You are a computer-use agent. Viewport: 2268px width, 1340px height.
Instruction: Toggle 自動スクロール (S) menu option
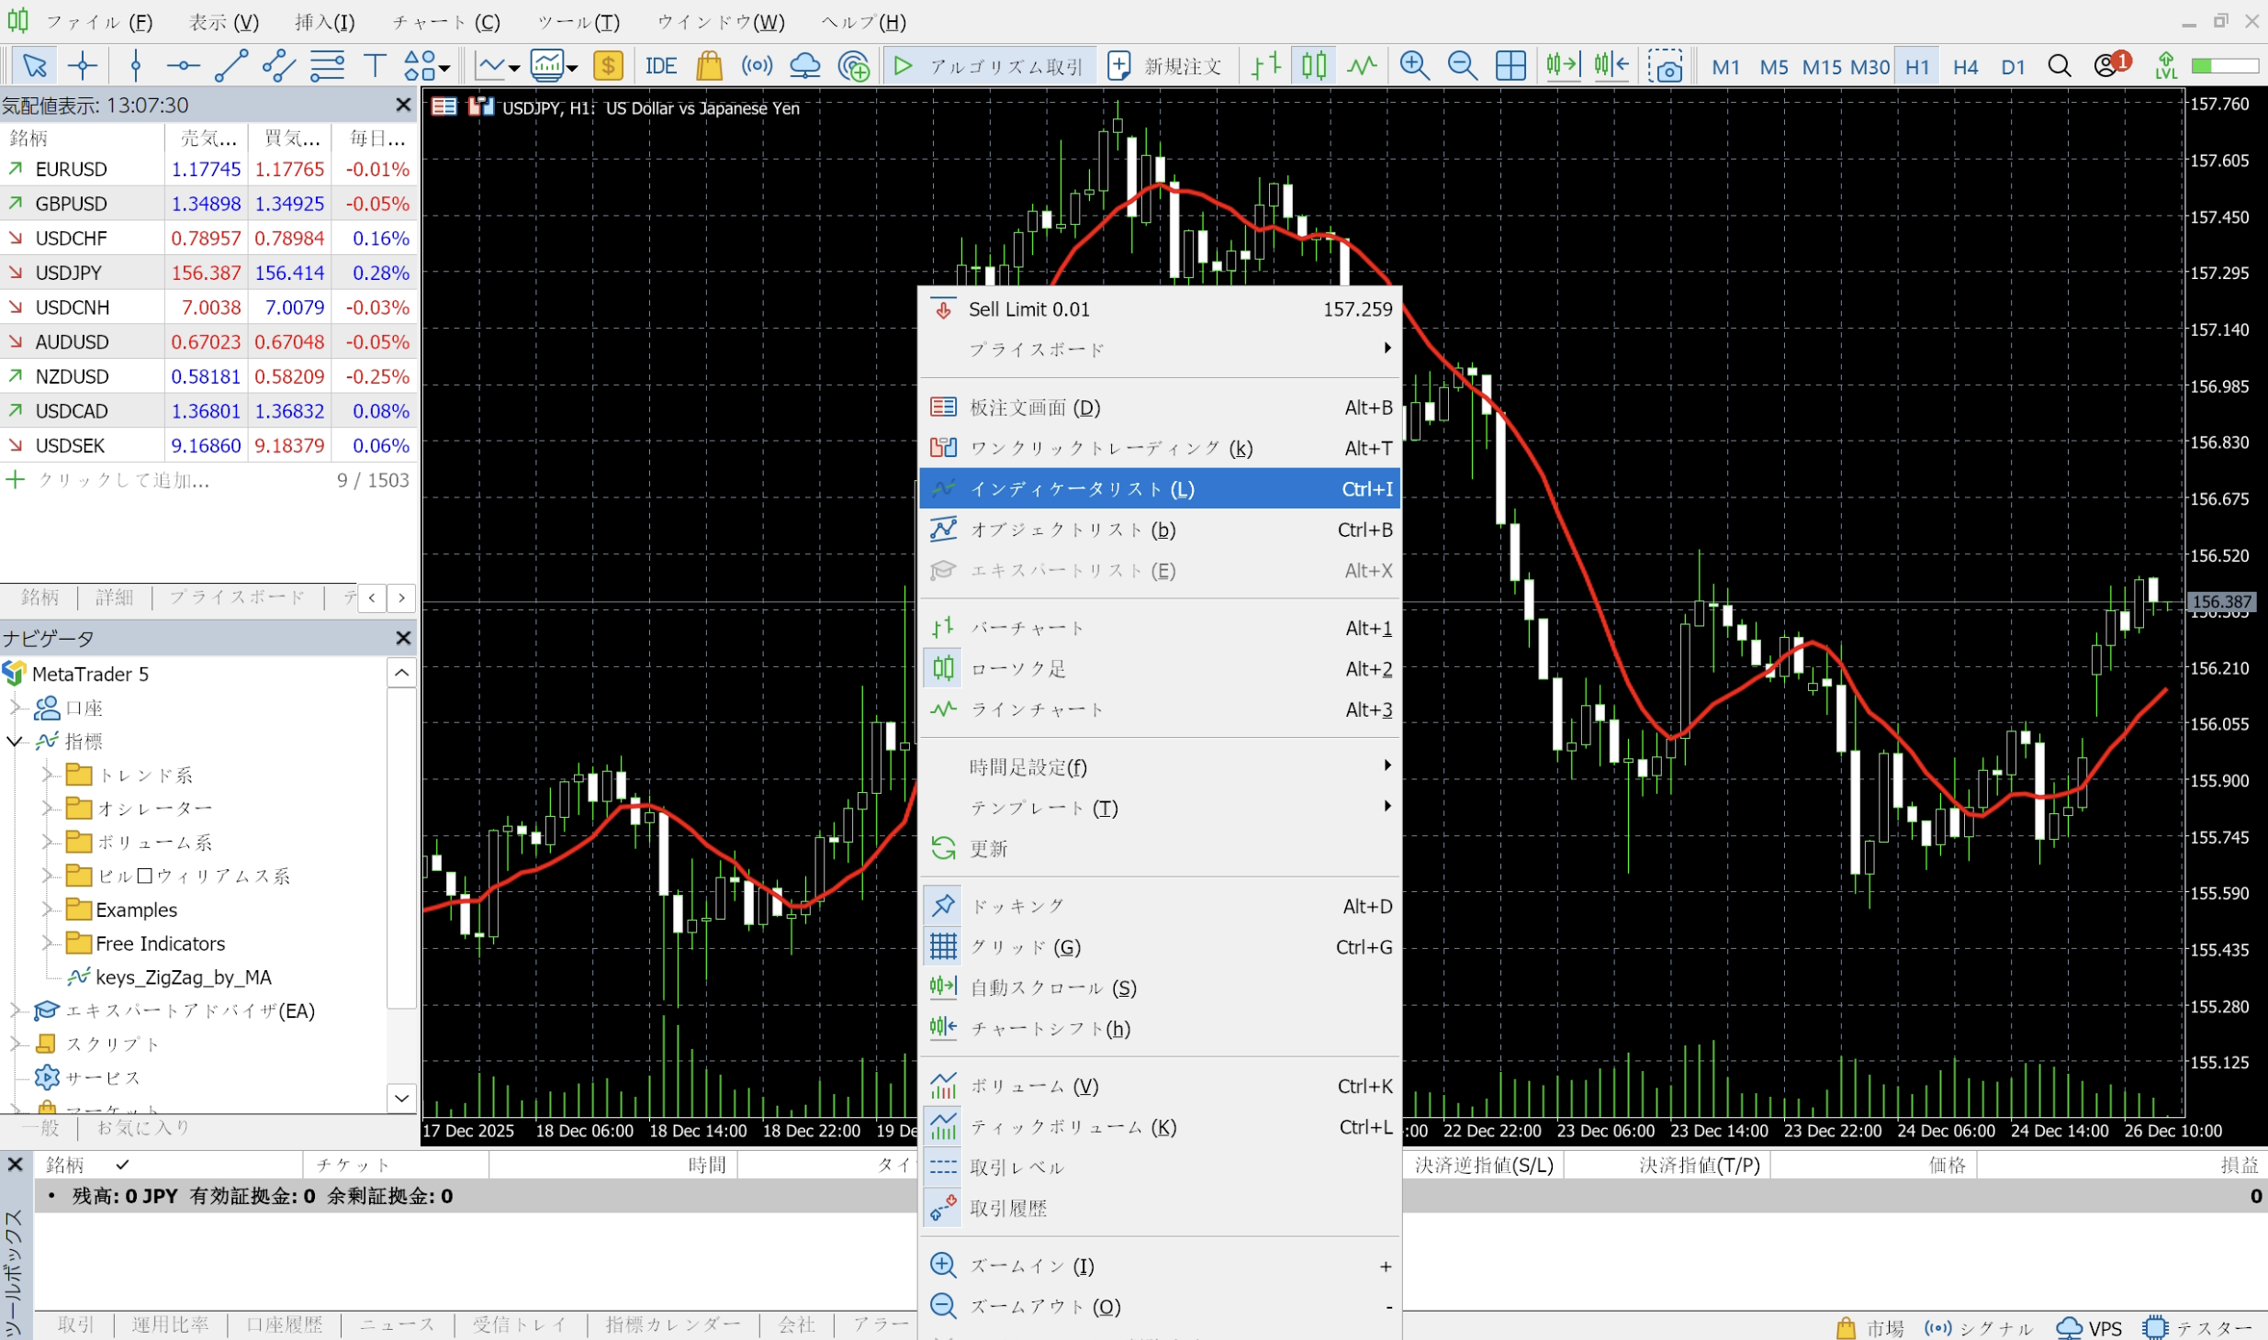coord(1053,988)
